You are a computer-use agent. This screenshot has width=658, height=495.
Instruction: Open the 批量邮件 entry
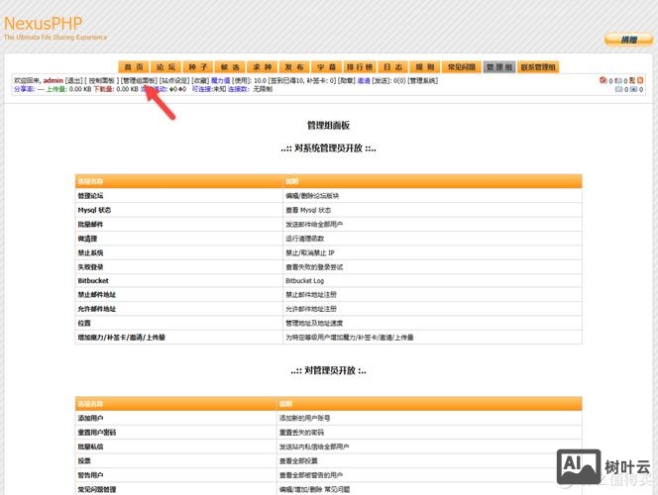90,225
